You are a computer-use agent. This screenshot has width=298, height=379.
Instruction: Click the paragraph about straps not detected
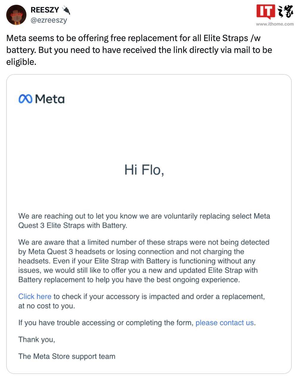pos(144,261)
